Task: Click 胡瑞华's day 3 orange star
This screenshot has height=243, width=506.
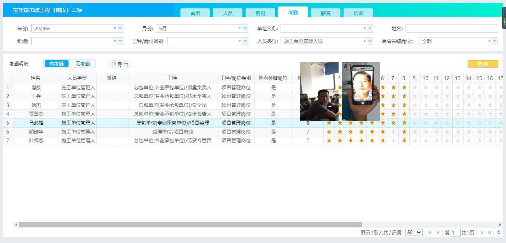Action: (350, 132)
